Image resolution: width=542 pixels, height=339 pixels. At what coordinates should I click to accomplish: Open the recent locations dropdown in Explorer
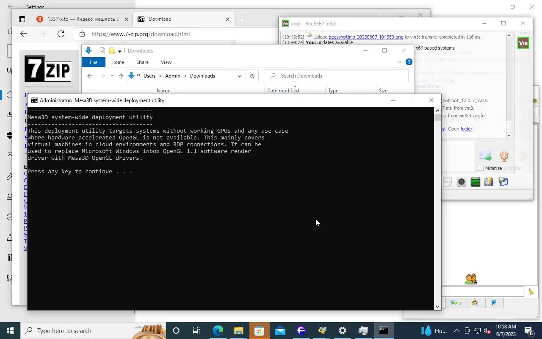click(x=112, y=76)
